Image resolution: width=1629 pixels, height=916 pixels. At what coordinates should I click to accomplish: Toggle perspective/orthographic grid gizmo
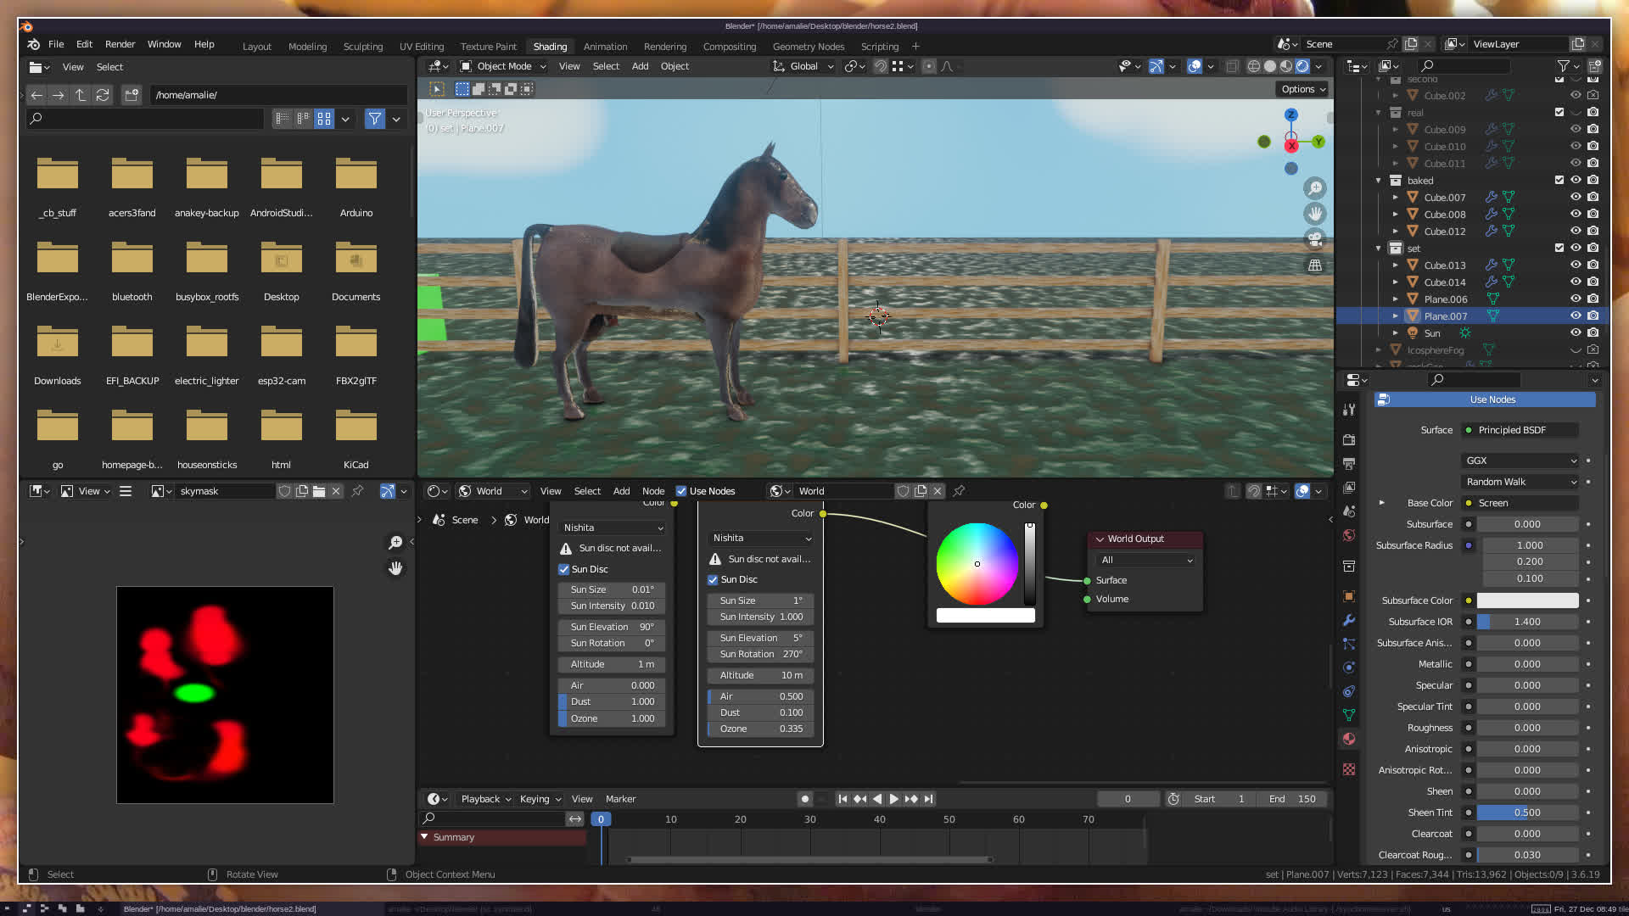coord(1315,265)
